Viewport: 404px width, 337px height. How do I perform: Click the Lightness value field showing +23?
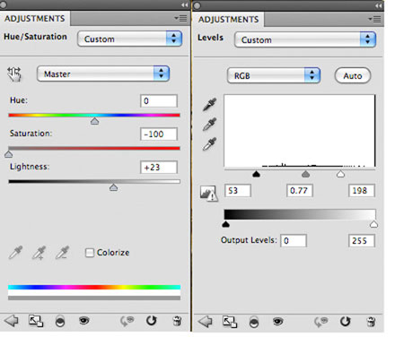pyautogui.click(x=159, y=168)
